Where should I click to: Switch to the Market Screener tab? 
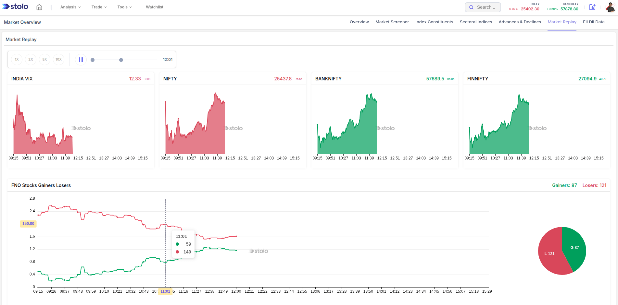[392, 22]
